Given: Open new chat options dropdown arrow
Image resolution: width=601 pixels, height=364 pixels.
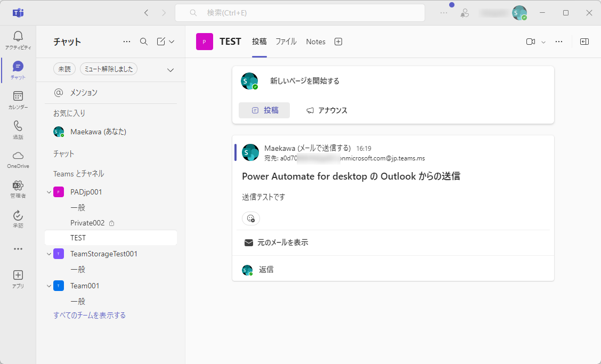Looking at the screenshot, I should coord(172,42).
